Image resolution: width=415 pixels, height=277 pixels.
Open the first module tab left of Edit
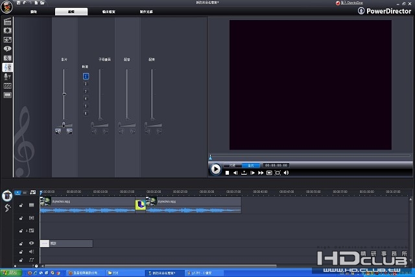(34, 12)
